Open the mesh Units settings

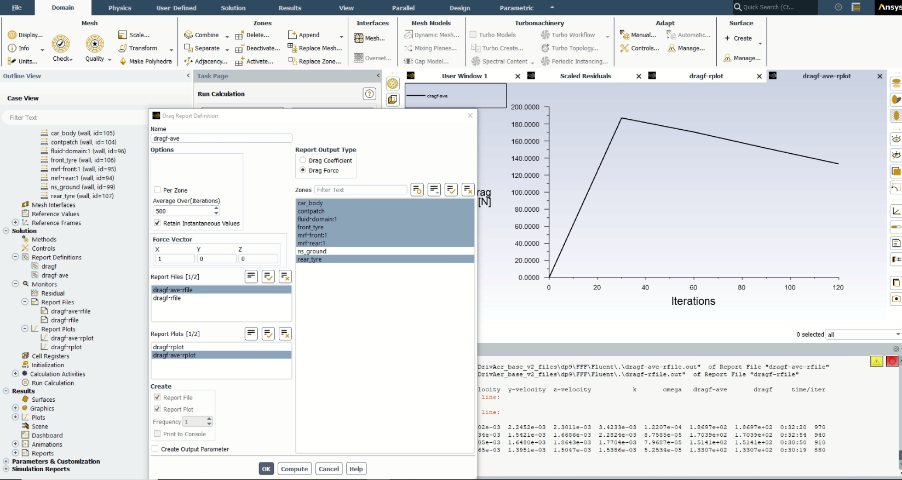point(22,61)
